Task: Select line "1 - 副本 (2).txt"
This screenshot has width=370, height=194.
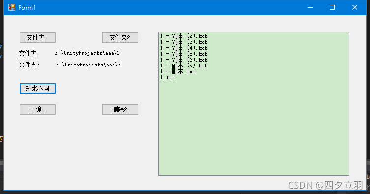Action: [184, 36]
